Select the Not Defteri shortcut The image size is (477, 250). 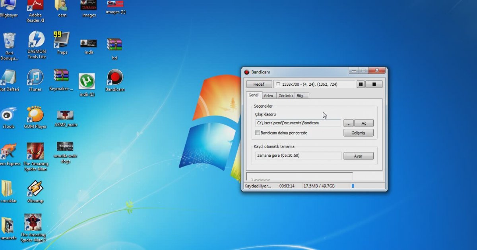click(x=9, y=81)
